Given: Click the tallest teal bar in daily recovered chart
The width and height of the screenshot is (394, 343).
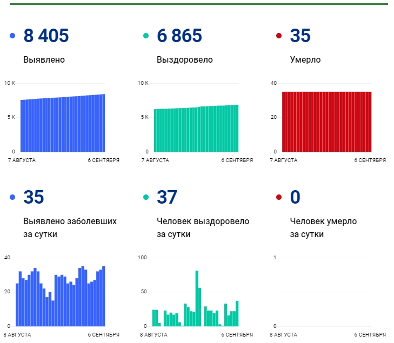Looking at the screenshot, I should pos(197,299).
